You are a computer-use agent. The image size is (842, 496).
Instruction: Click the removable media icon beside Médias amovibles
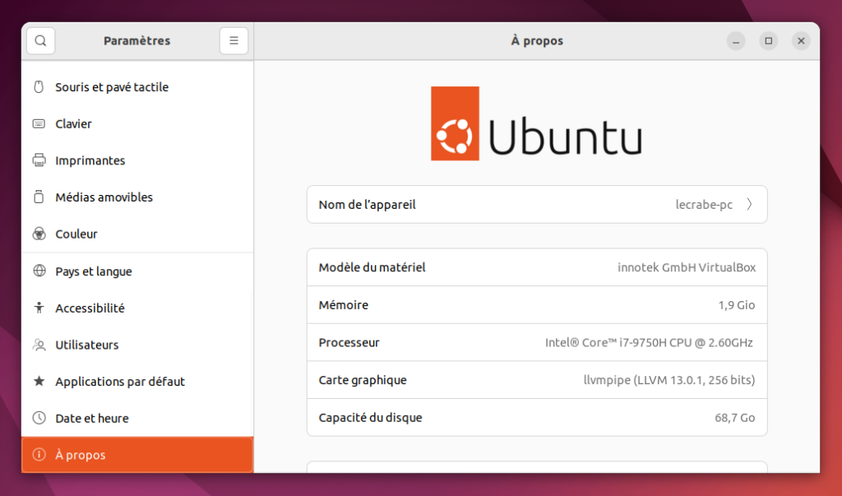coord(39,197)
